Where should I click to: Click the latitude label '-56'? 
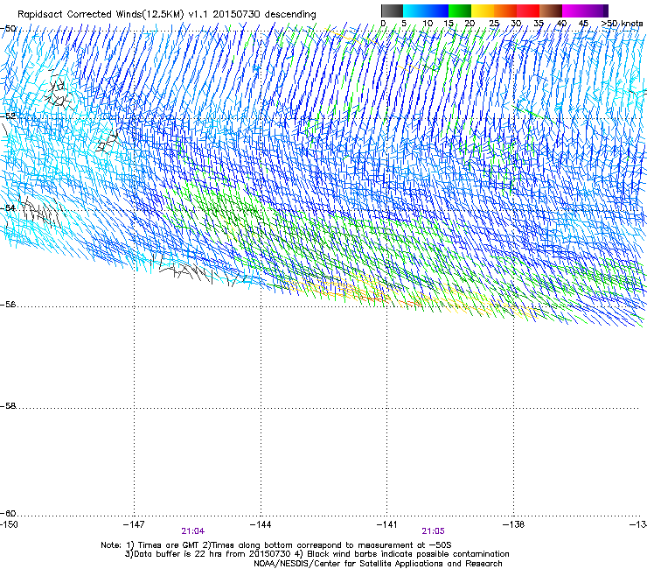[8, 305]
